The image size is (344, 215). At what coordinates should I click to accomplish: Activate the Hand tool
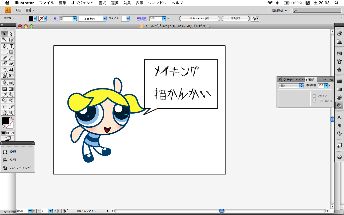click(5, 113)
